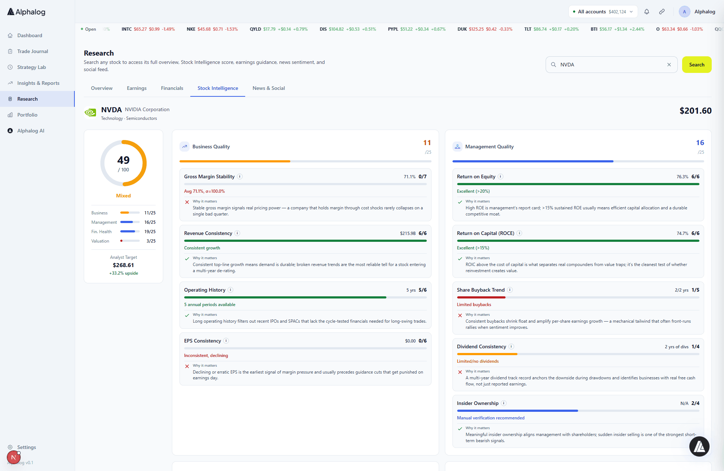This screenshot has height=471, width=724.
Task: Click the QYLD ticker quote
Action: coord(279,29)
